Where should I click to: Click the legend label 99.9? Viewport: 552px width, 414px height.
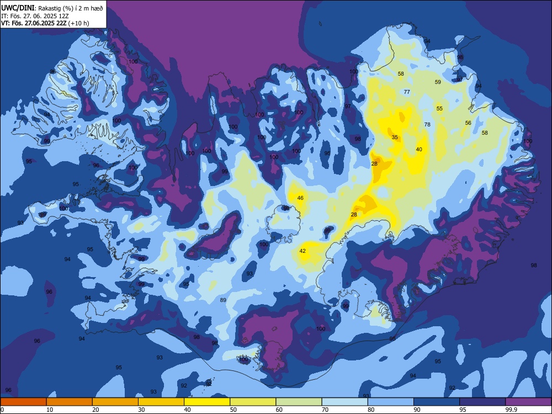pyautogui.click(x=511, y=410)
